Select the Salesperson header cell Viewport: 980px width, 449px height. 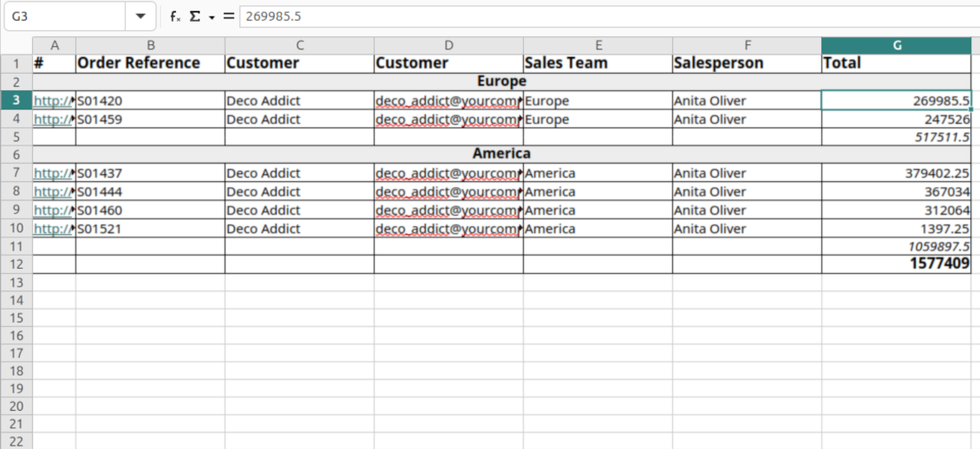tap(747, 63)
